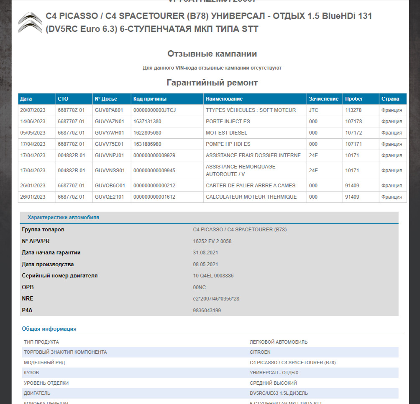Click the 'Зачисление' column header

[x=323, y=99]
